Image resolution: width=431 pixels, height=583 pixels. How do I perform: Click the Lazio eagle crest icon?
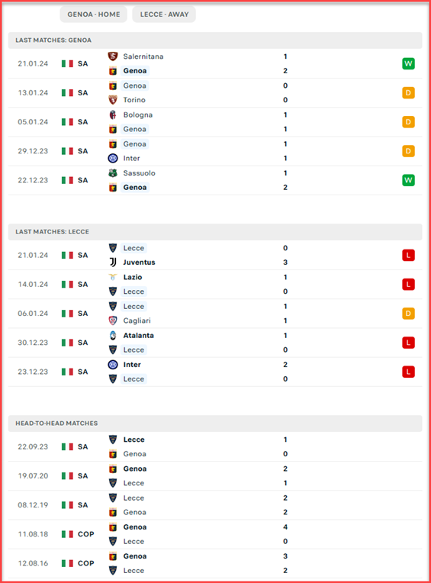(113, 277)
